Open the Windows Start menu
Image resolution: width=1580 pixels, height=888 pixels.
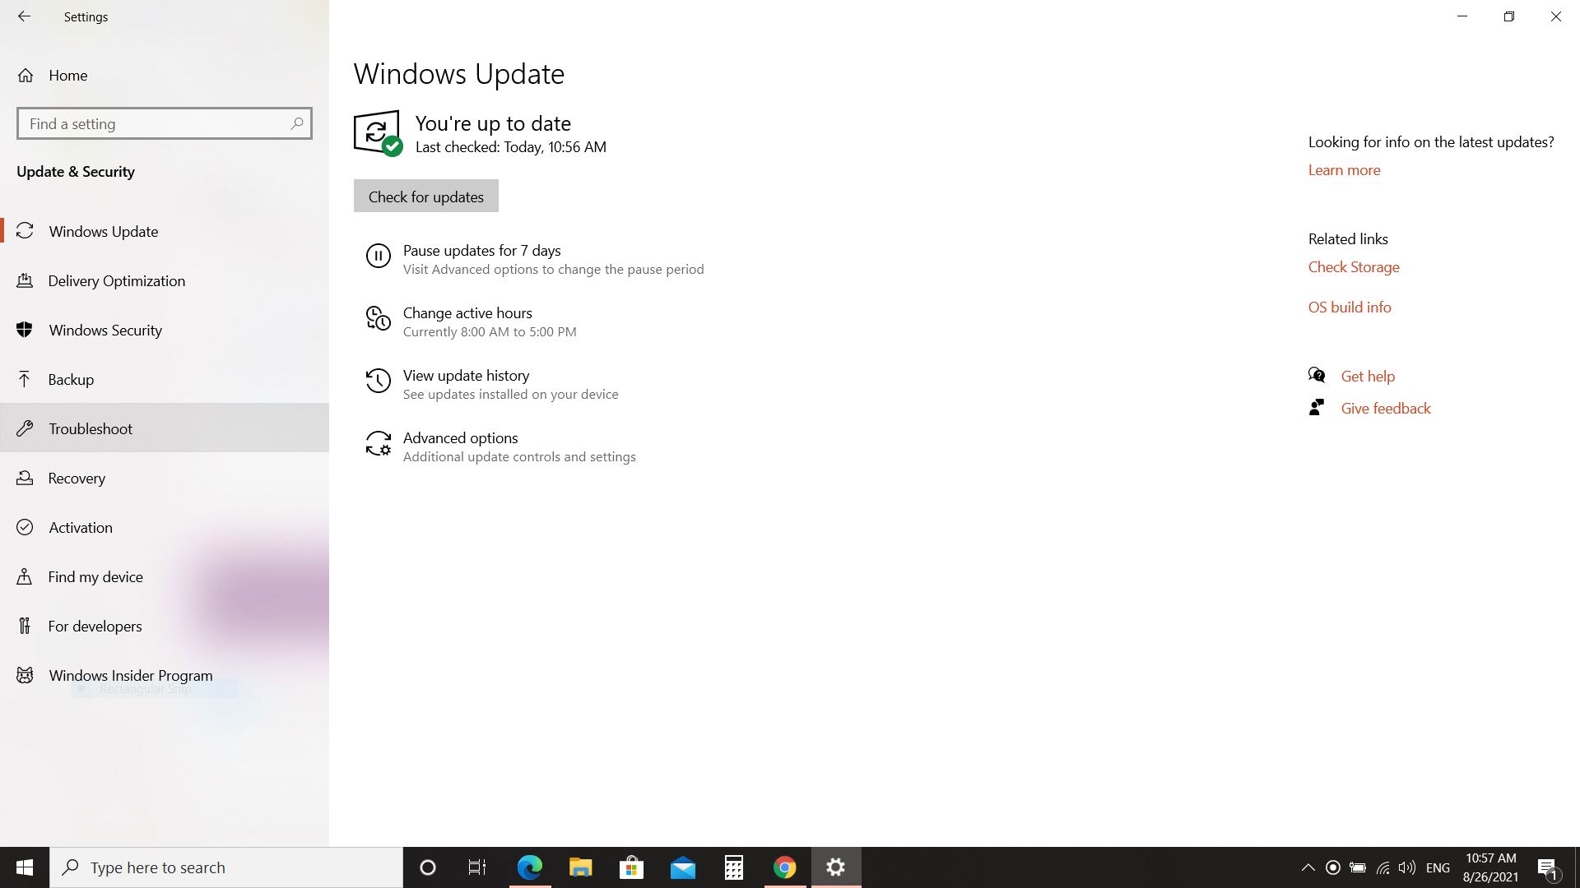pyautogui.click(x=25, y=867)
